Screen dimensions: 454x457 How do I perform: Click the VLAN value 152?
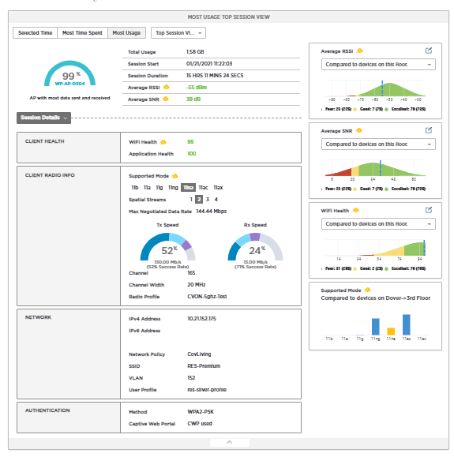pos(191,378)
